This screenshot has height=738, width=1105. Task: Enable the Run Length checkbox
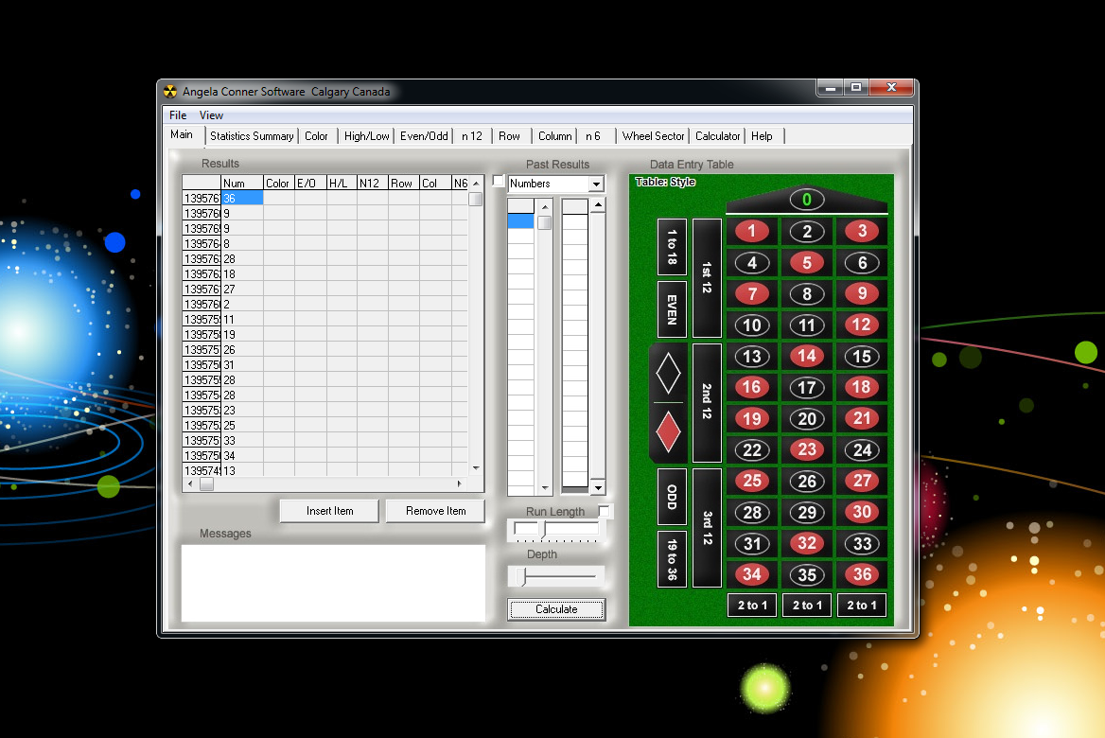(x=605, y=510)
